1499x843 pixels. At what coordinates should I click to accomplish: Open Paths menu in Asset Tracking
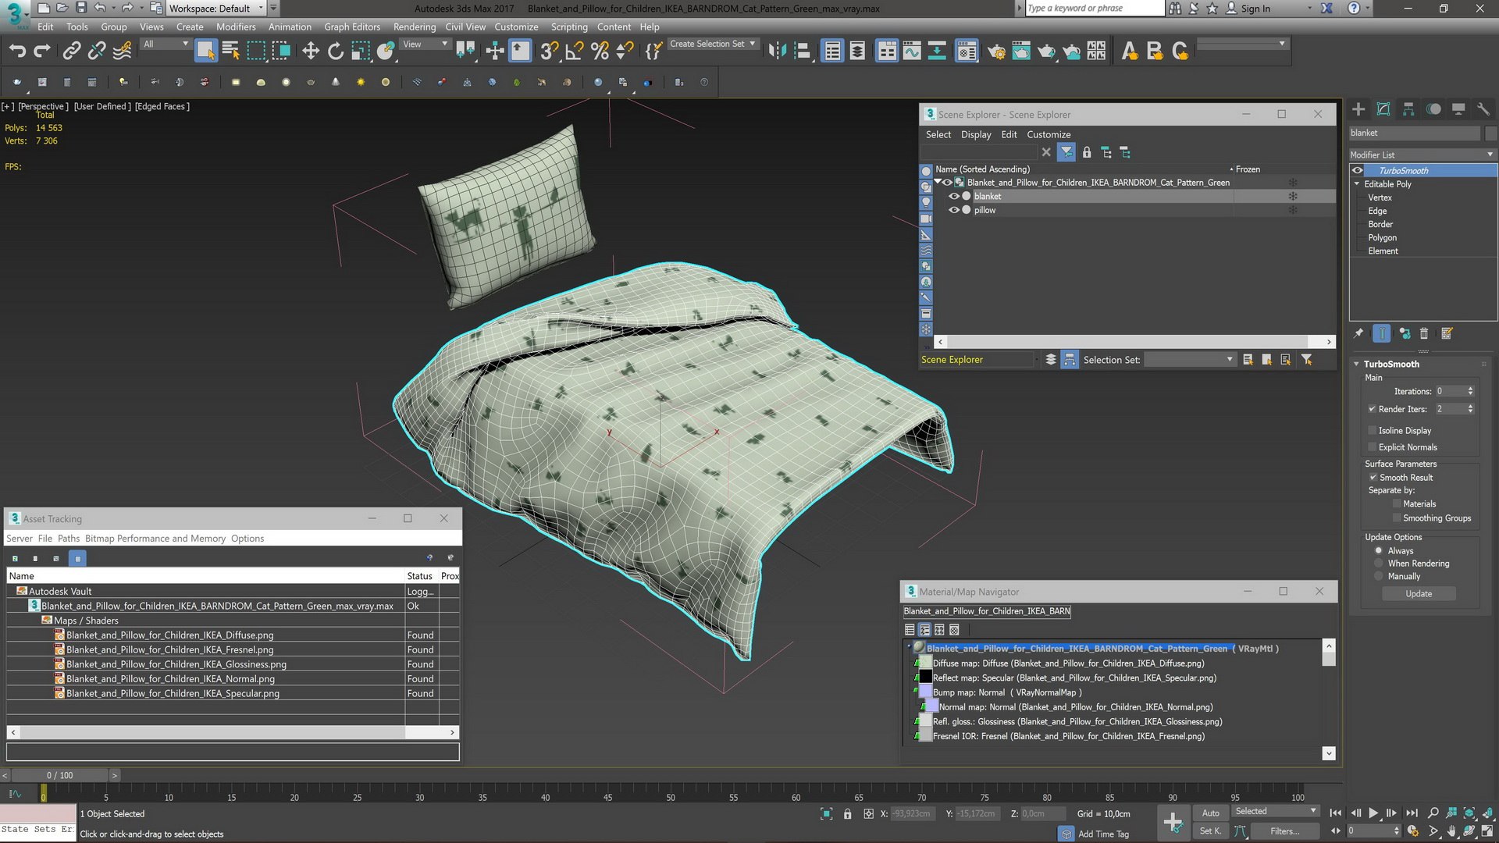pos(69,539)
